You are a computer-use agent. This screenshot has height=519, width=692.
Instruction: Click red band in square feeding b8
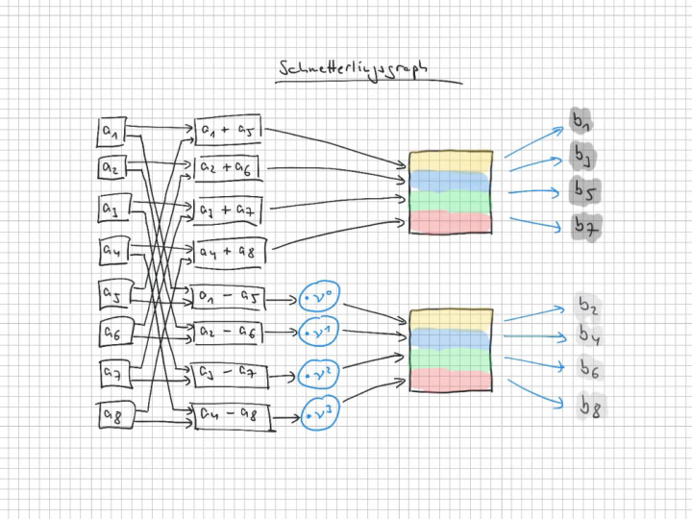451,380
